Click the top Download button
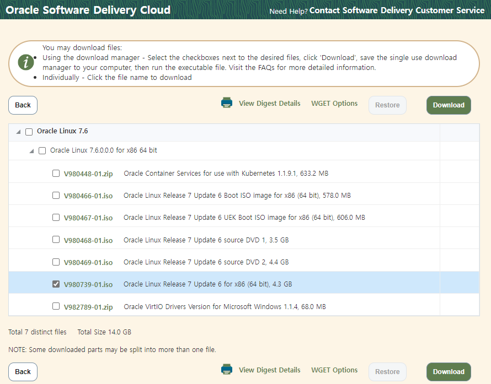491x384 pixels. click(449, 105)
